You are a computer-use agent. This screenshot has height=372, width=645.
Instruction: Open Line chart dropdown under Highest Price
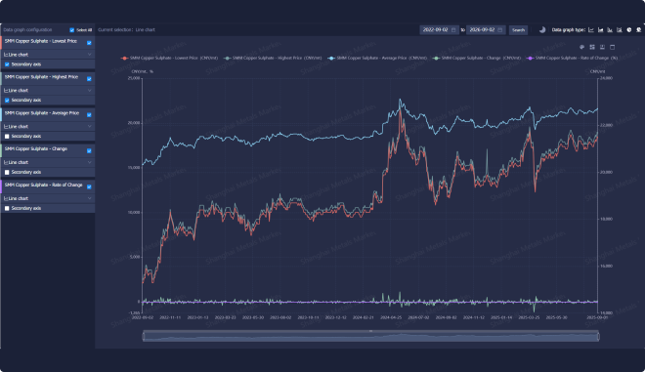(48, 91)
